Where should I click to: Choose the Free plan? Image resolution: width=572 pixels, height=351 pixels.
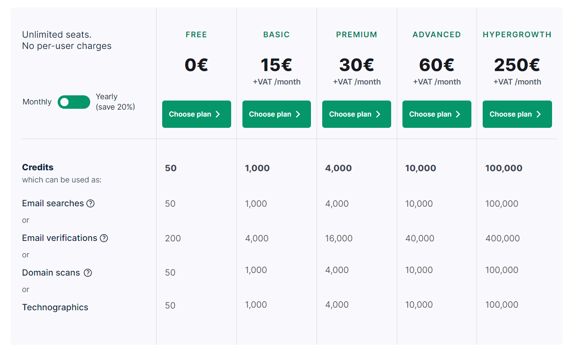[196, 114]
